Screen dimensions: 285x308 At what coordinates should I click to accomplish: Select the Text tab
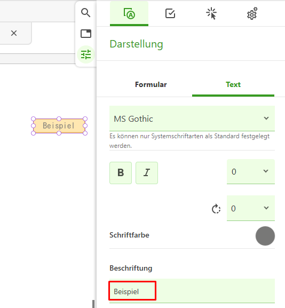(x=233, y=85)
